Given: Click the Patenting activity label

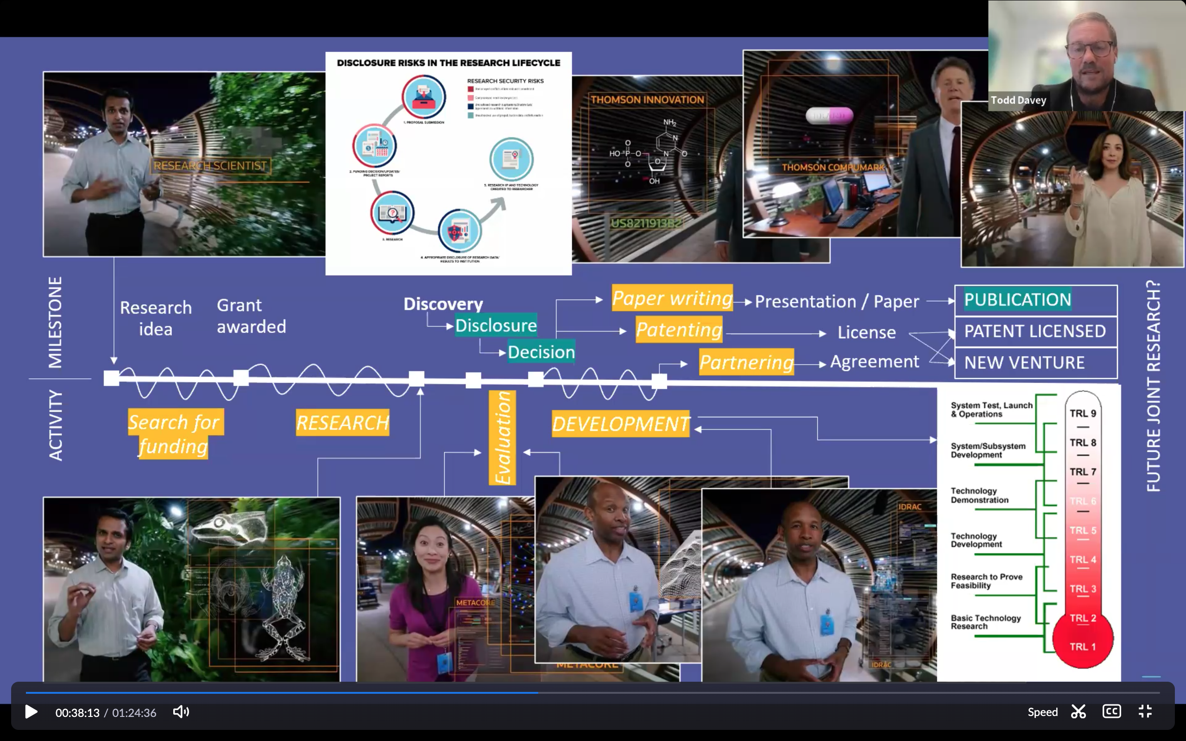Looking at the screenshot, I should (679, 330).
